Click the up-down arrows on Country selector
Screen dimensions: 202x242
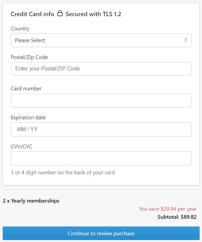point(186,40)
